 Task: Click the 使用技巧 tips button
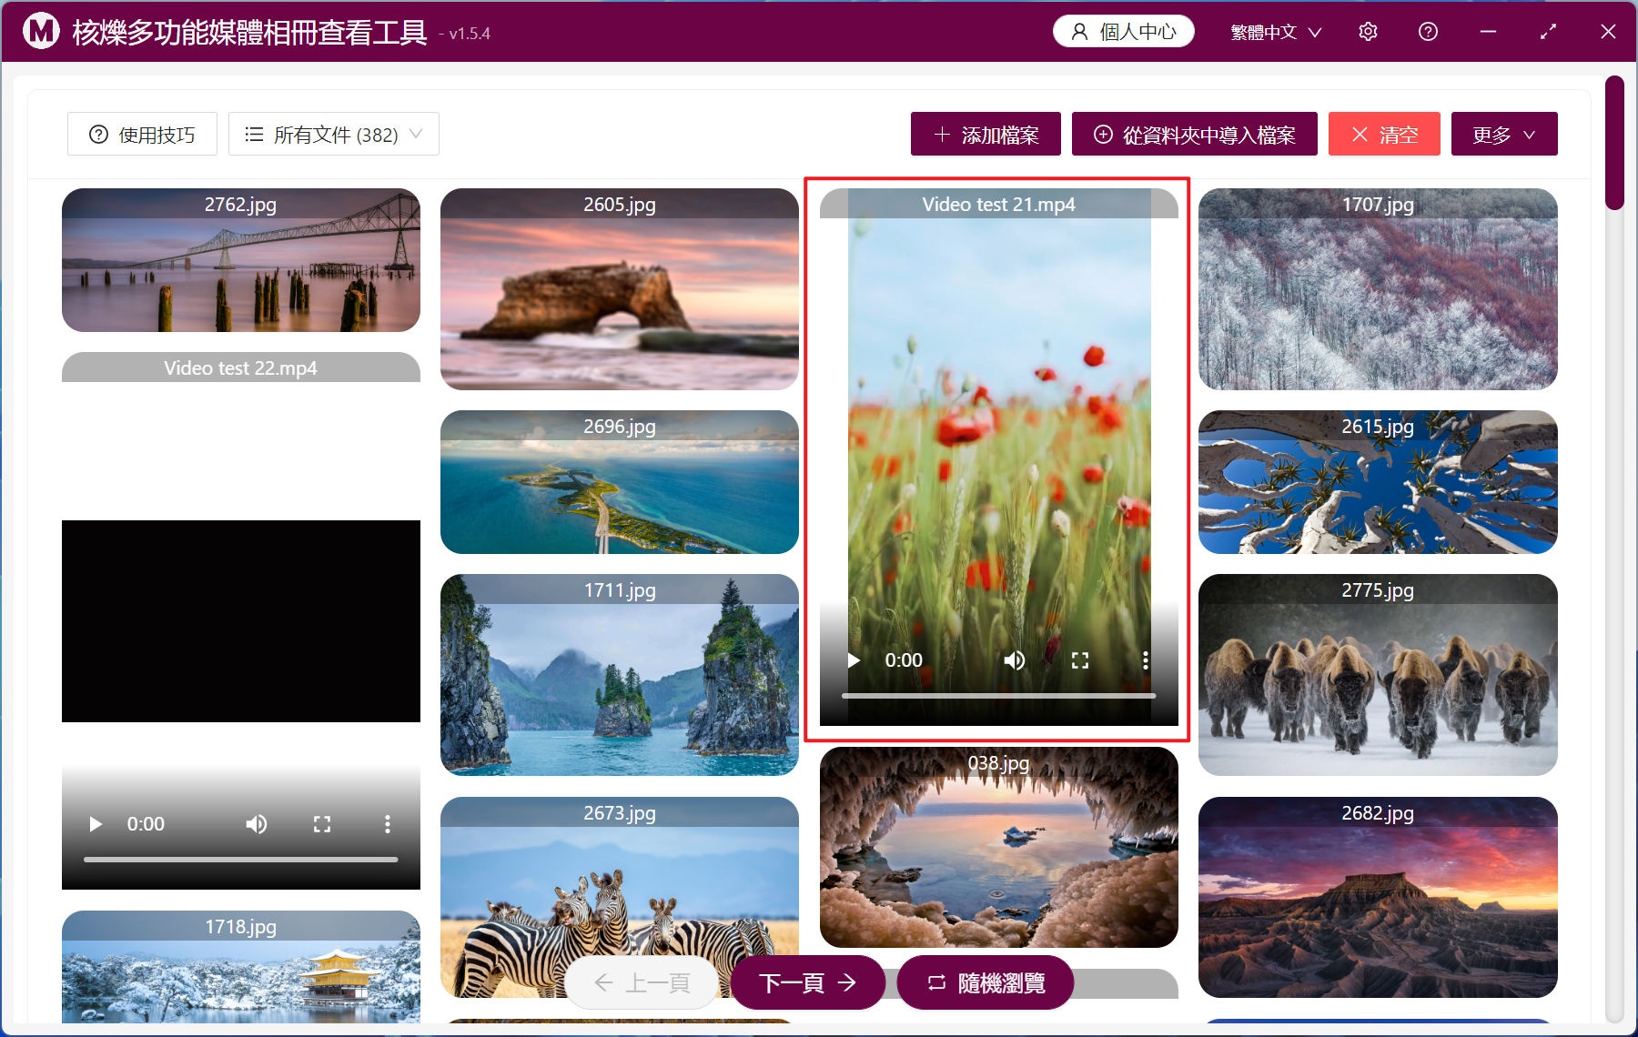click(x=142, y=135)
